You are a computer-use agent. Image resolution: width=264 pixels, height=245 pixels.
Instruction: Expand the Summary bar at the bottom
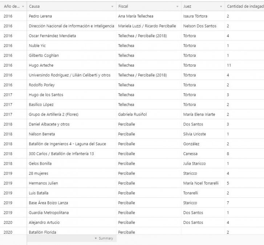tap(104, 238)
